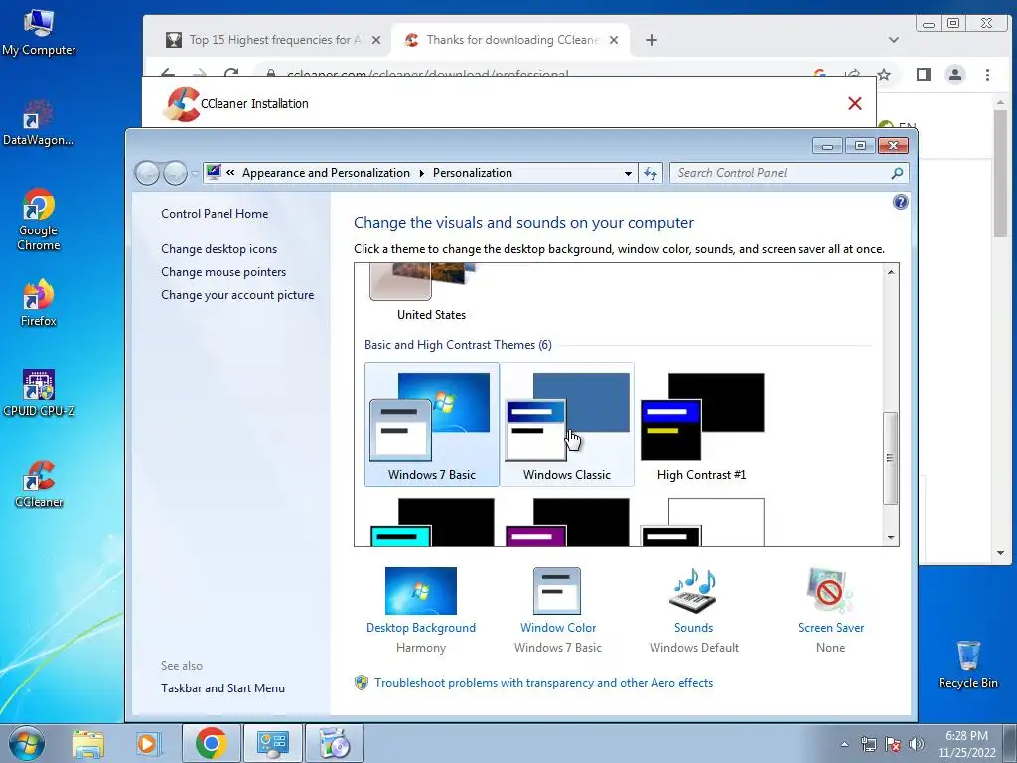Click the theme list scroll down arrow
1017x763 pixels.
(891, 537)
